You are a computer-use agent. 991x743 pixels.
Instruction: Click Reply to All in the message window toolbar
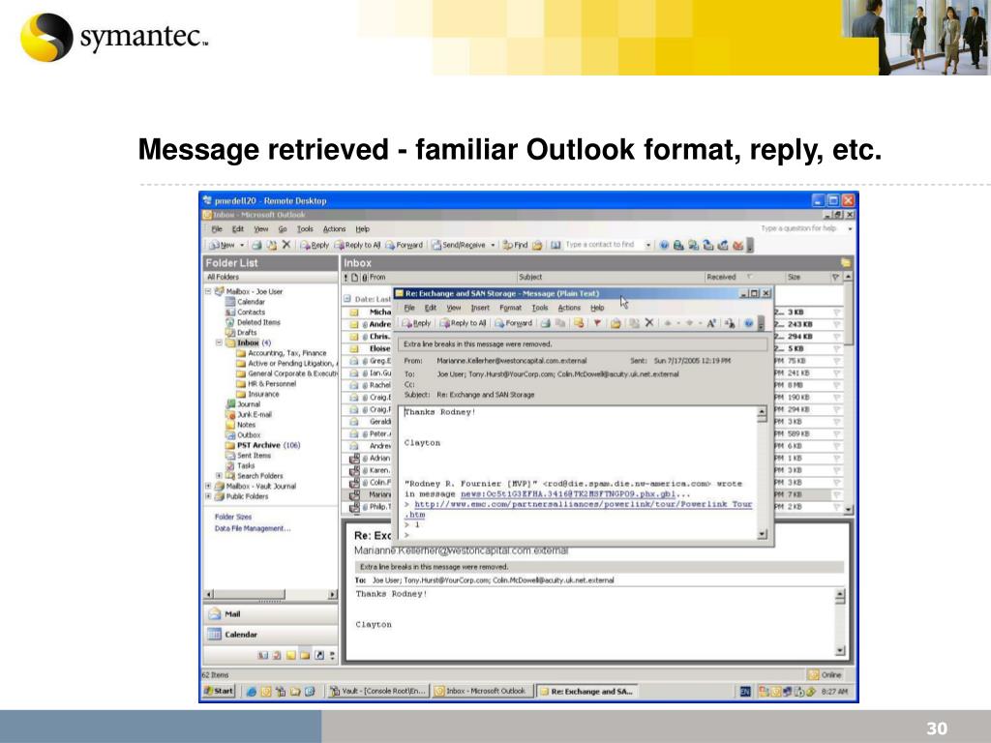(464, 323)
